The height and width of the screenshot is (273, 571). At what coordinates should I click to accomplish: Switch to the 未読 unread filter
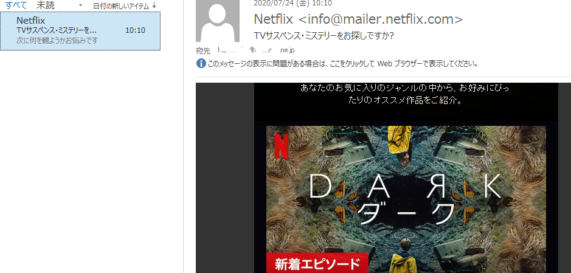coord(46,5)
